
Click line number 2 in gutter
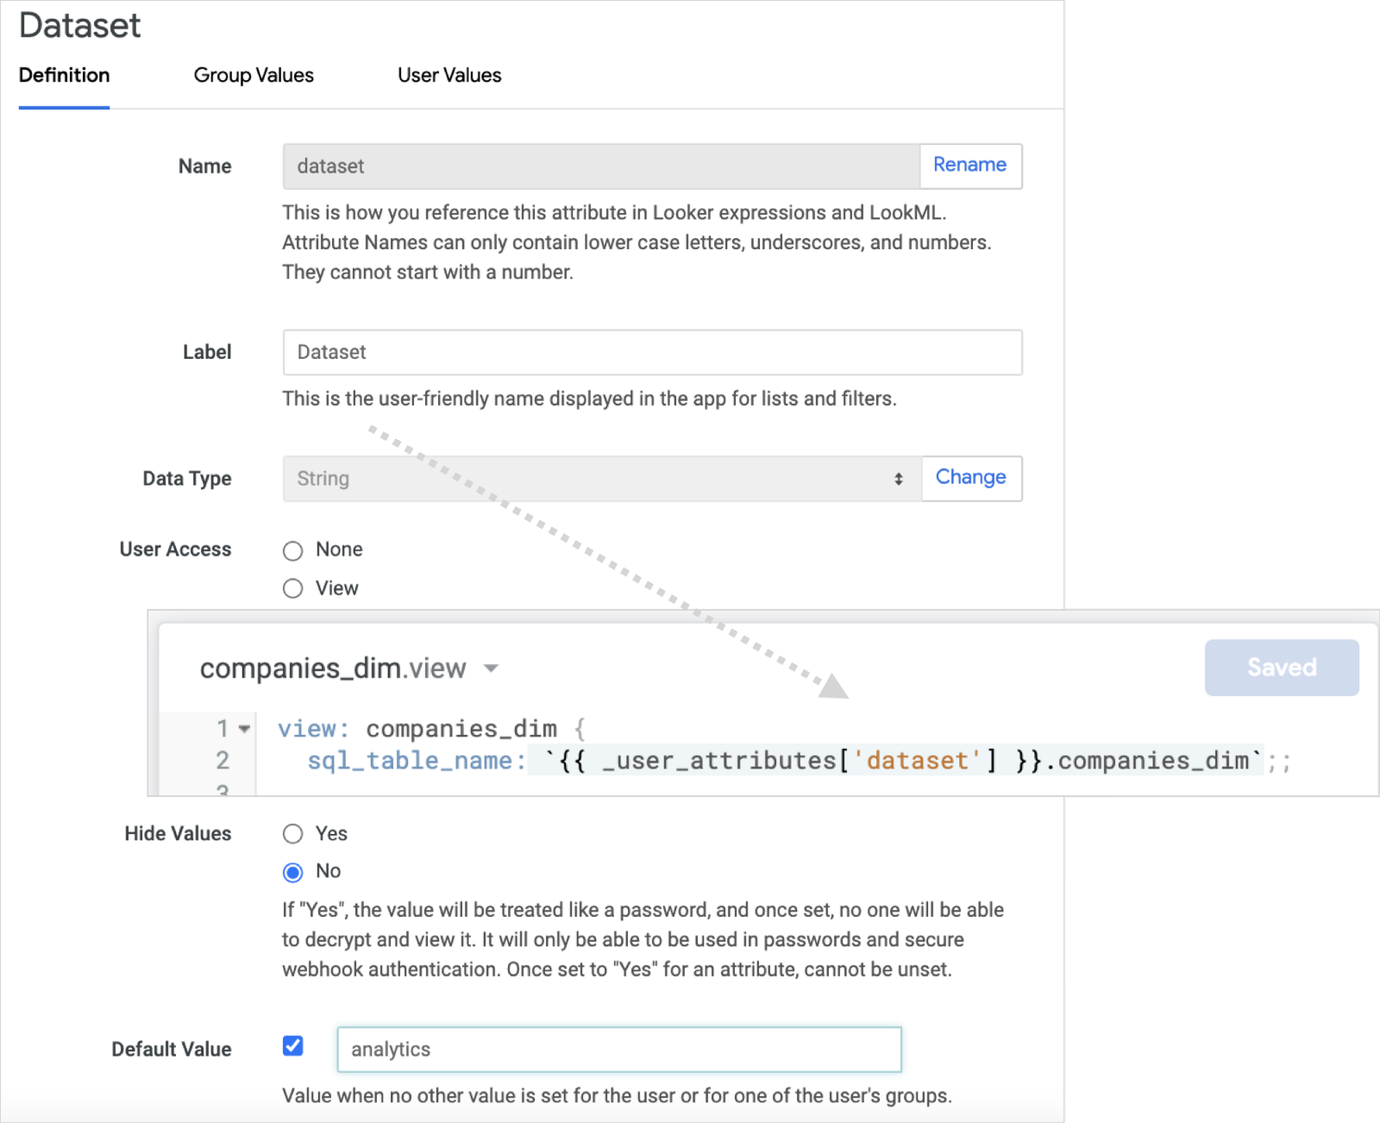click(223, 761)
